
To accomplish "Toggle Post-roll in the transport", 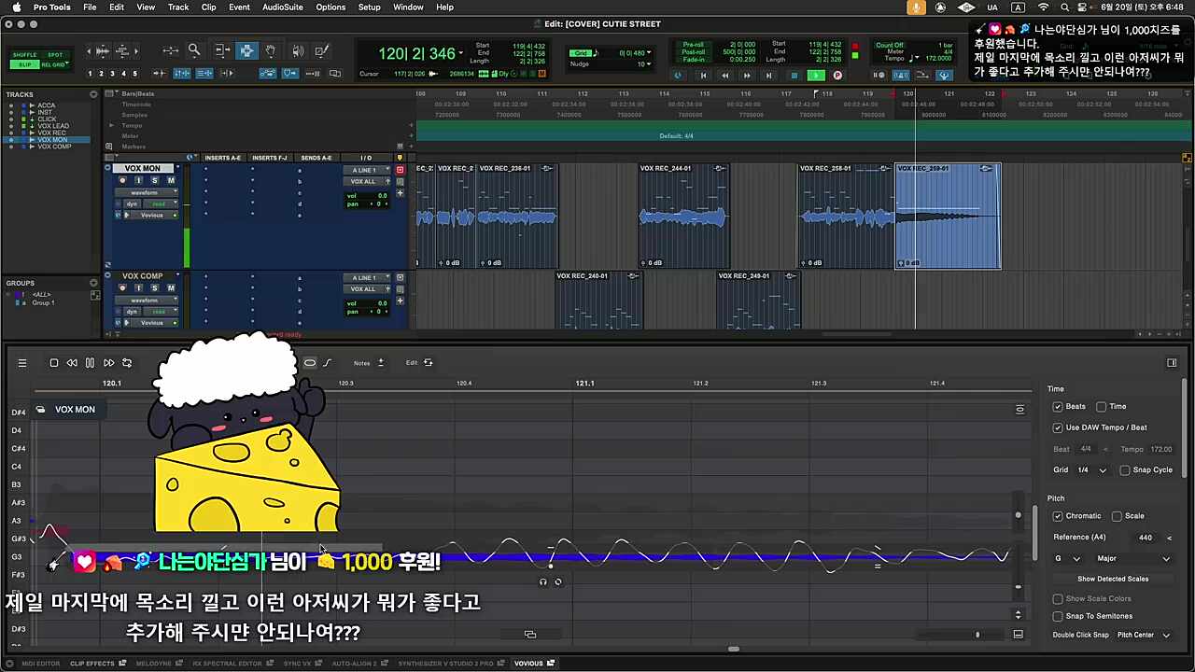I will 694,52.
